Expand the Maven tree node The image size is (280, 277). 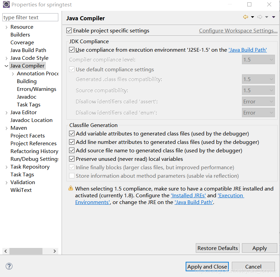[x=6, y=128]
